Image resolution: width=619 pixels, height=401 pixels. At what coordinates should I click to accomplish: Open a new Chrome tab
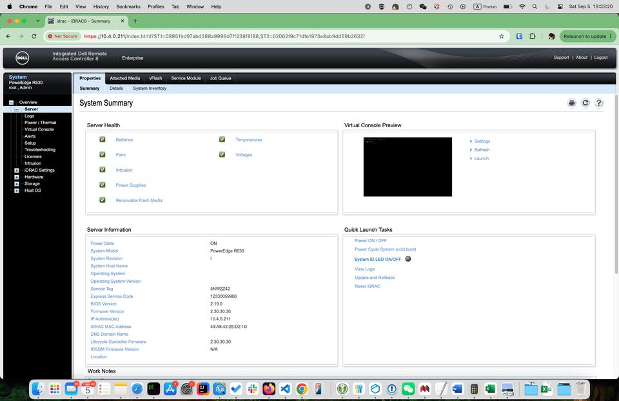point(135,21)
